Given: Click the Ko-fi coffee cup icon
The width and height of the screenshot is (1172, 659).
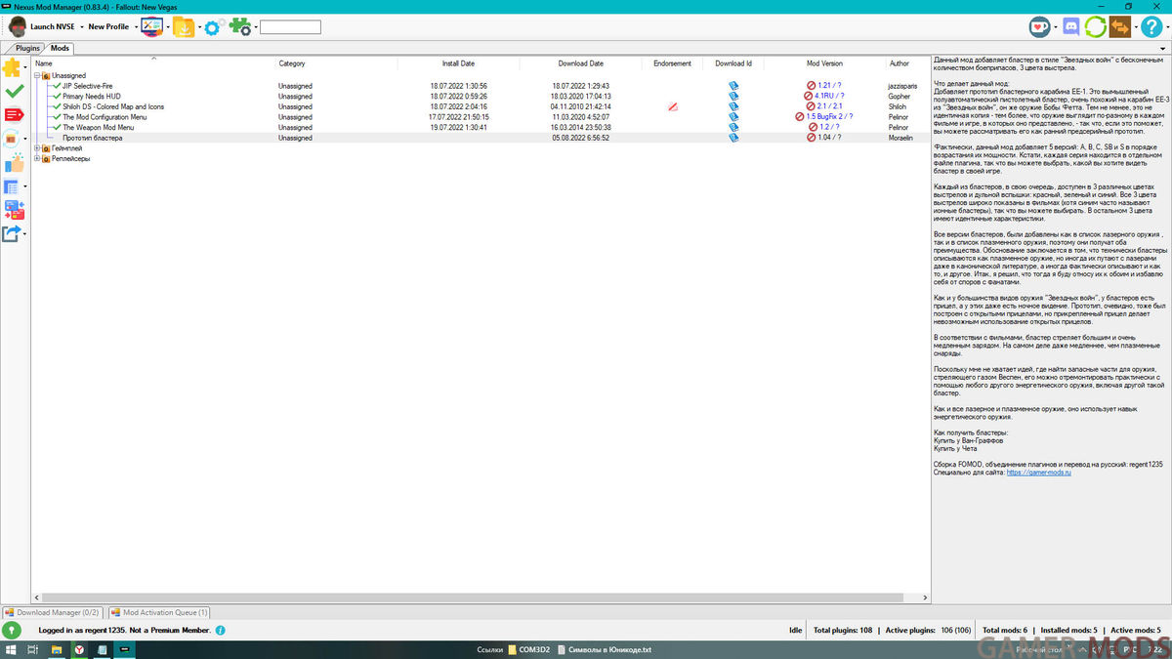Looking at the screenshot, I should 1039,27.
